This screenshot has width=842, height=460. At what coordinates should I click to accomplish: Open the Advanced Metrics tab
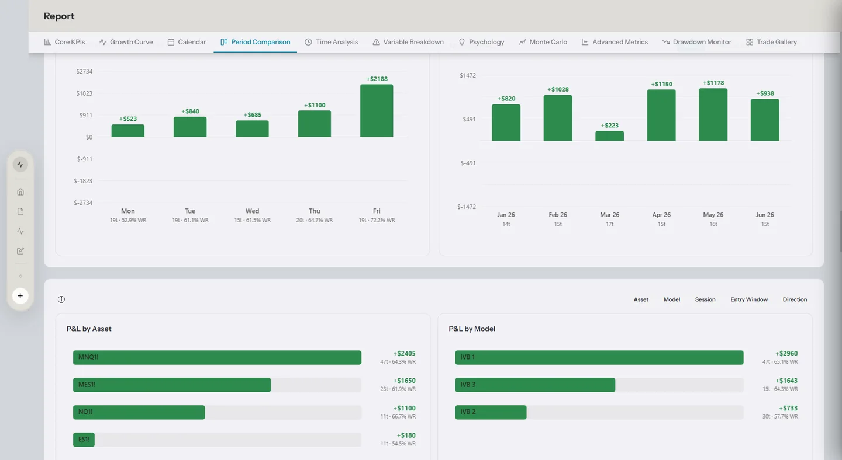pyautogui.click(x=615, y=42)
